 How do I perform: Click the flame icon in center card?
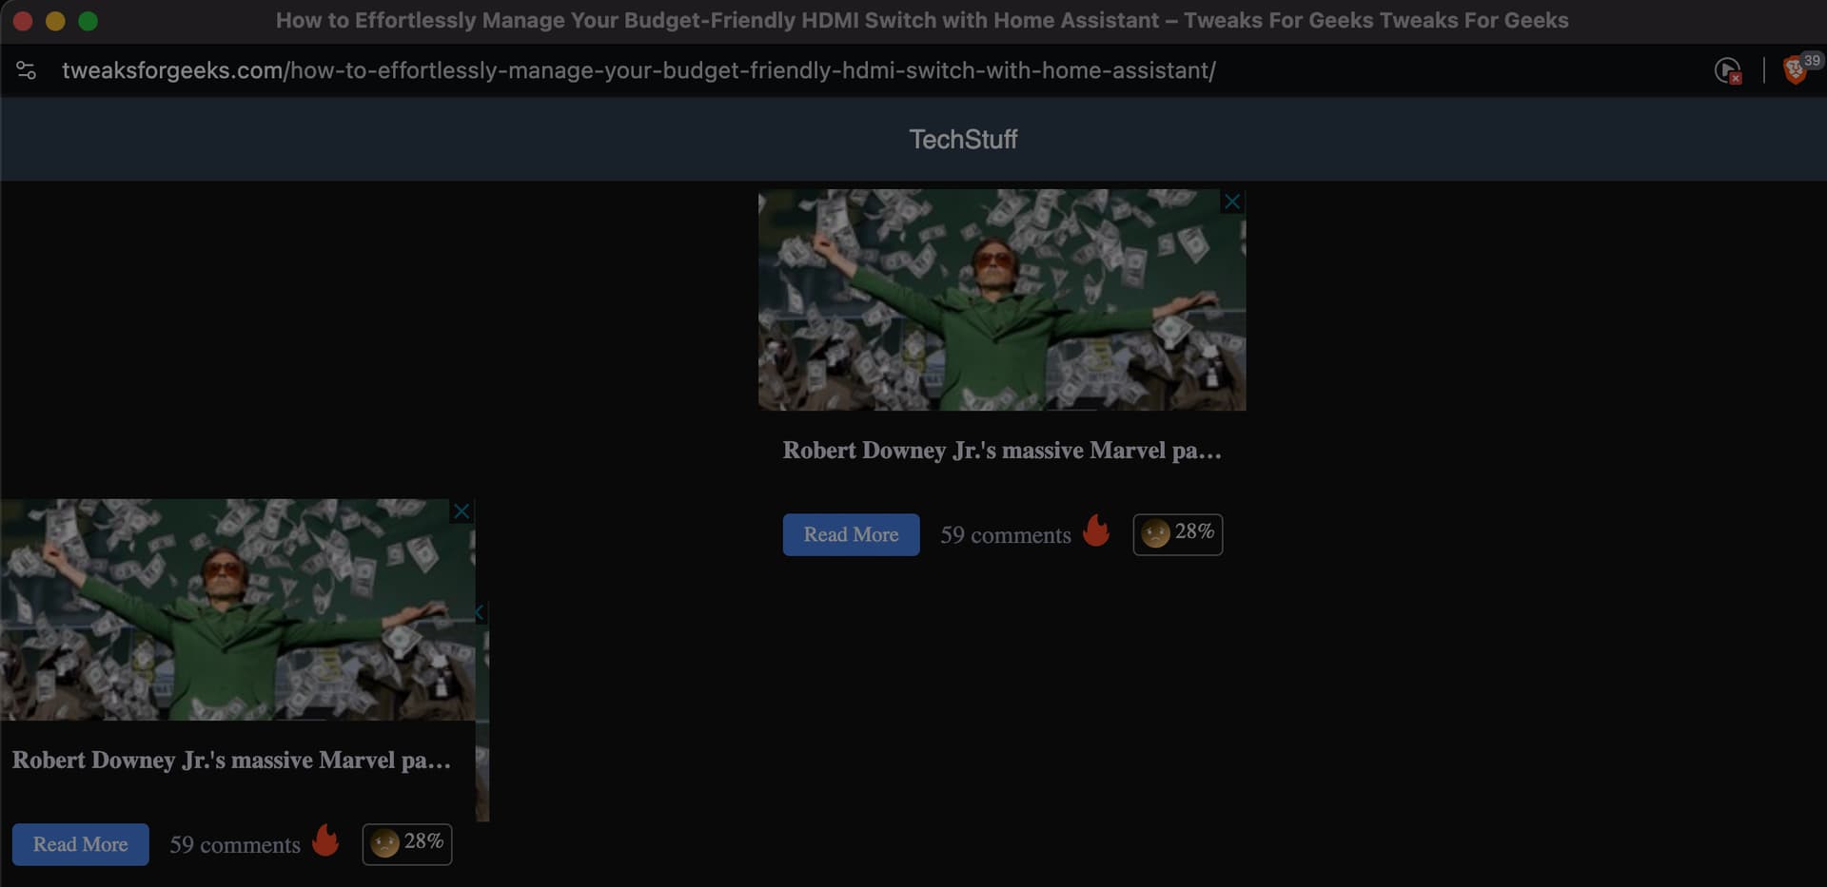(x=1096, y=530)
